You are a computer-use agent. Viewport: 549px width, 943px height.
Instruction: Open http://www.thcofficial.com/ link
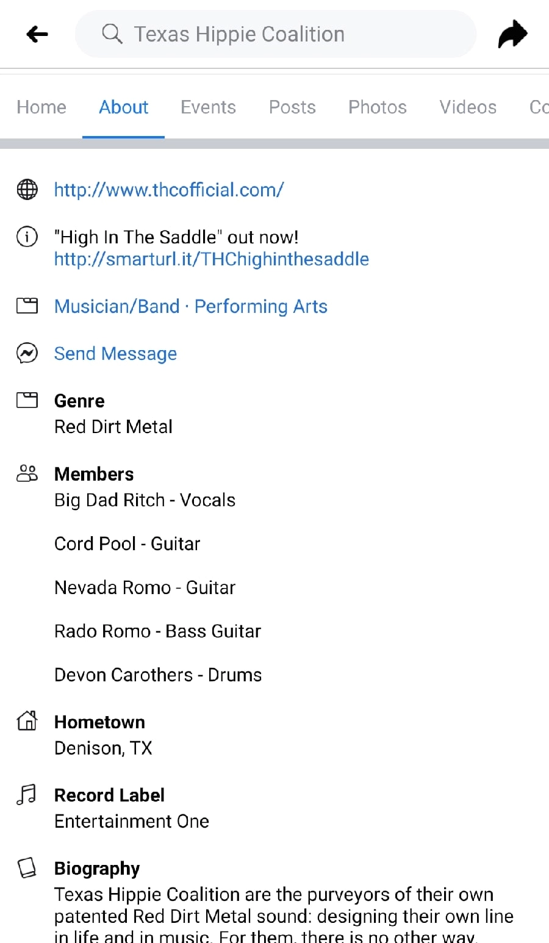click(x=169, y=190)
